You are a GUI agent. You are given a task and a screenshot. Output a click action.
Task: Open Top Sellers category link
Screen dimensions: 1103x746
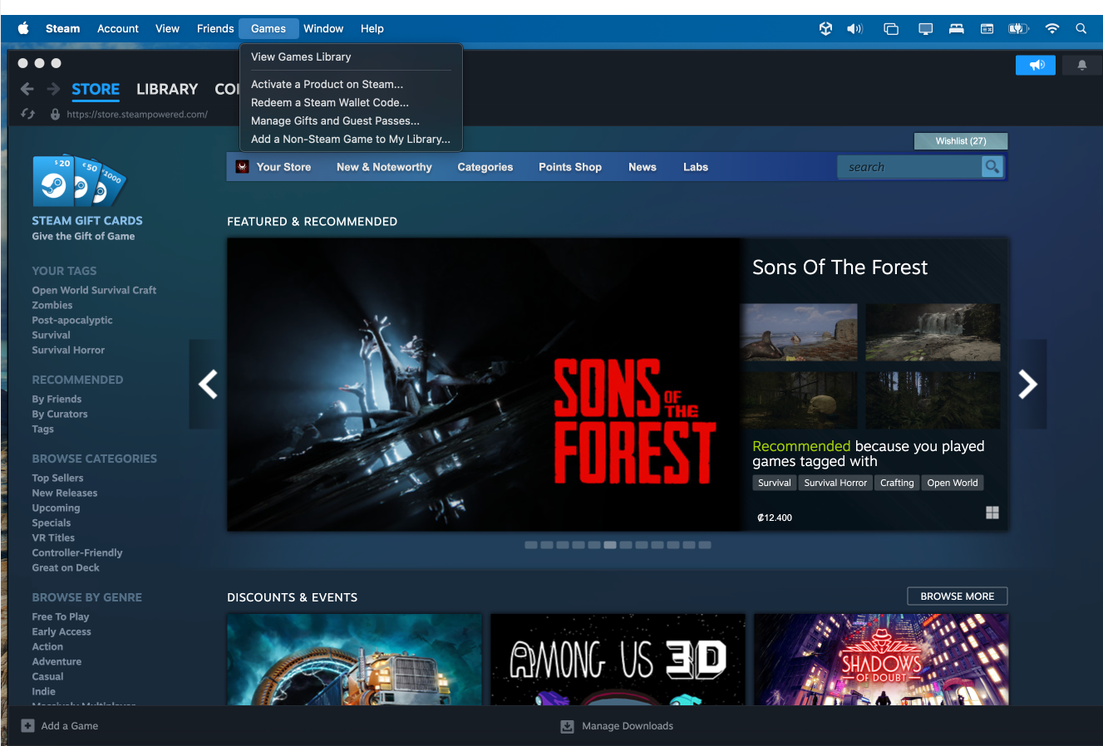click(x=57, y=478)
